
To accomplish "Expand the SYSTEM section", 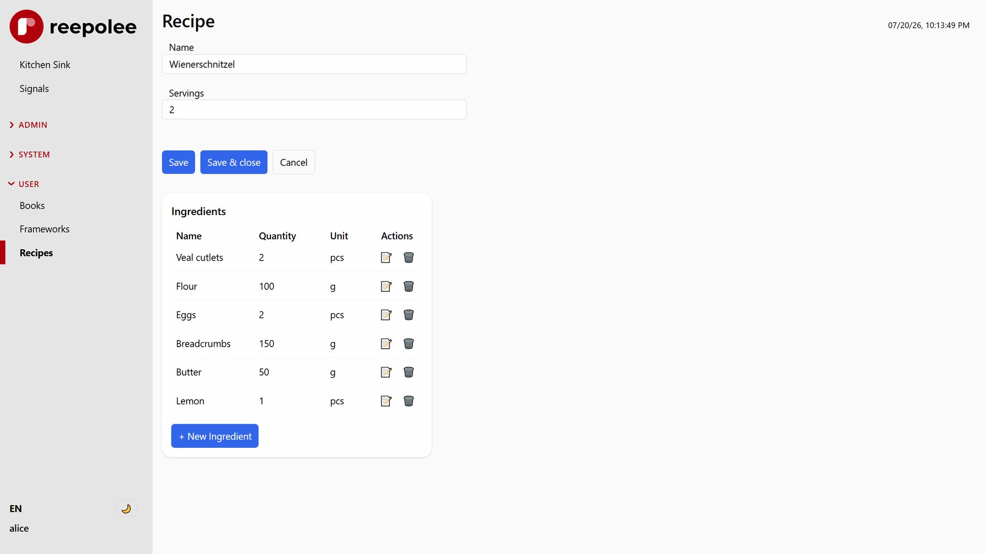I will click(x=29, y=154).
